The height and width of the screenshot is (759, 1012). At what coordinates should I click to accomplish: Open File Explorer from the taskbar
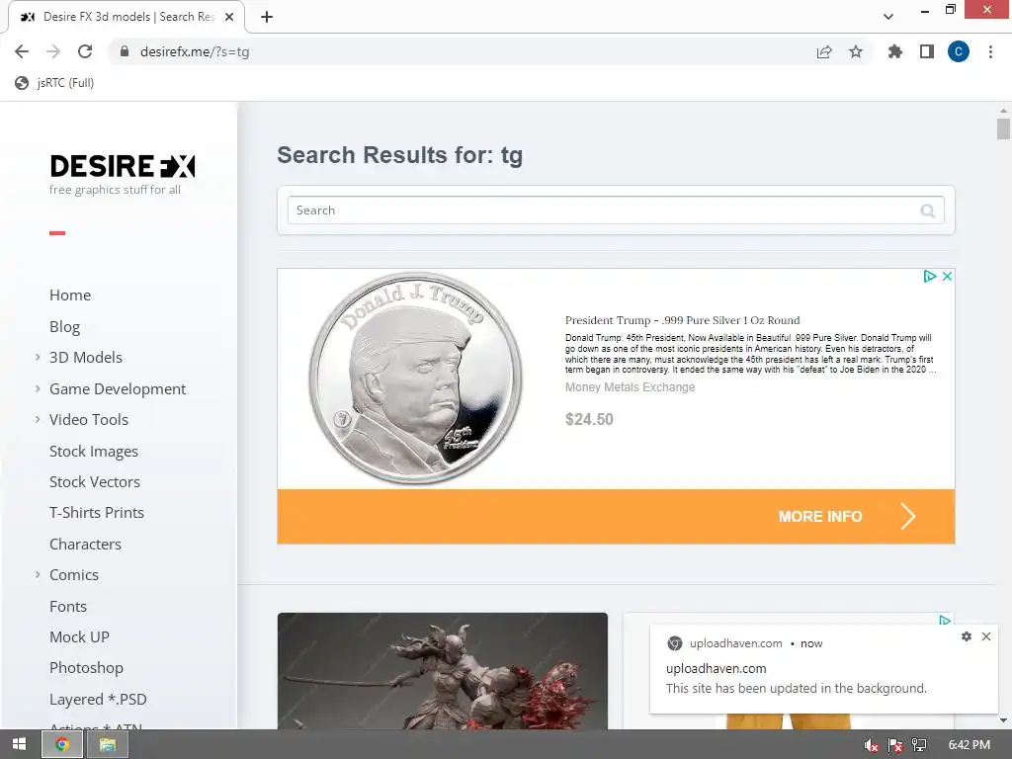[x=107, y=745]
